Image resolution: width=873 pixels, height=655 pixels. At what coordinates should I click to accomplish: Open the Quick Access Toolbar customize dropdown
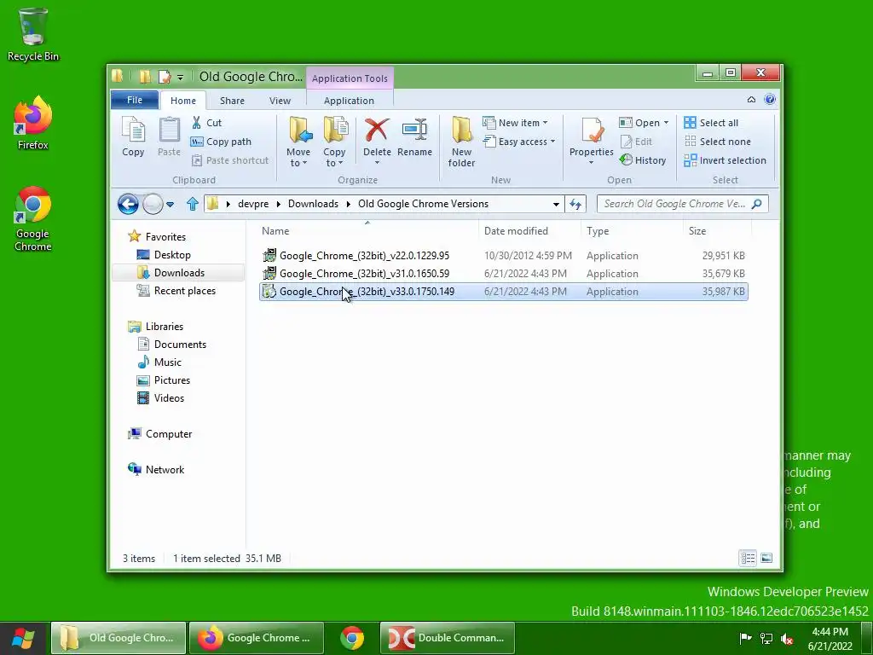point(181,77)
